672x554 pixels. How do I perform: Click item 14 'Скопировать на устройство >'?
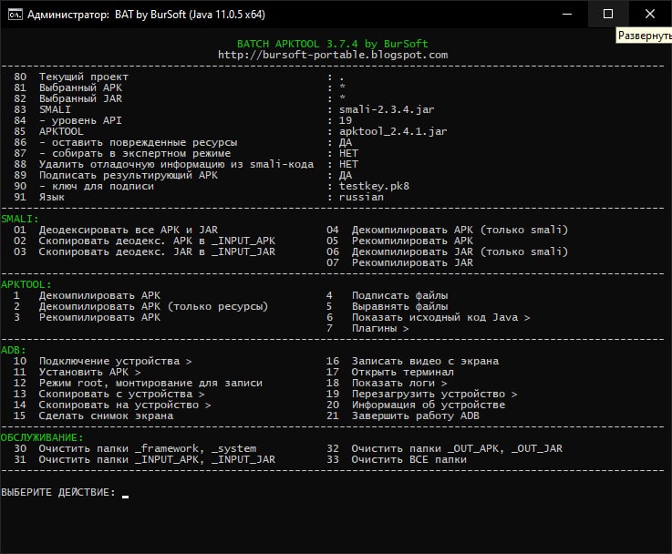[x=112, y=405]
